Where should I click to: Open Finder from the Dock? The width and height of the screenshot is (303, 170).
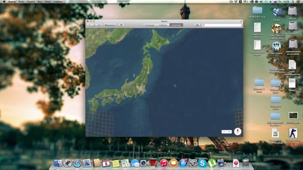[58, 163]
